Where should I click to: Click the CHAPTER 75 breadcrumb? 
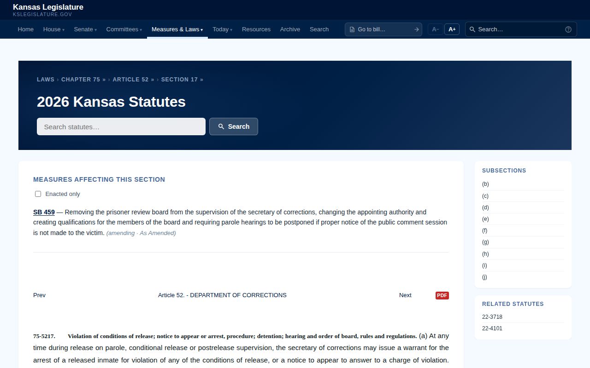click(x=83, y=80)
